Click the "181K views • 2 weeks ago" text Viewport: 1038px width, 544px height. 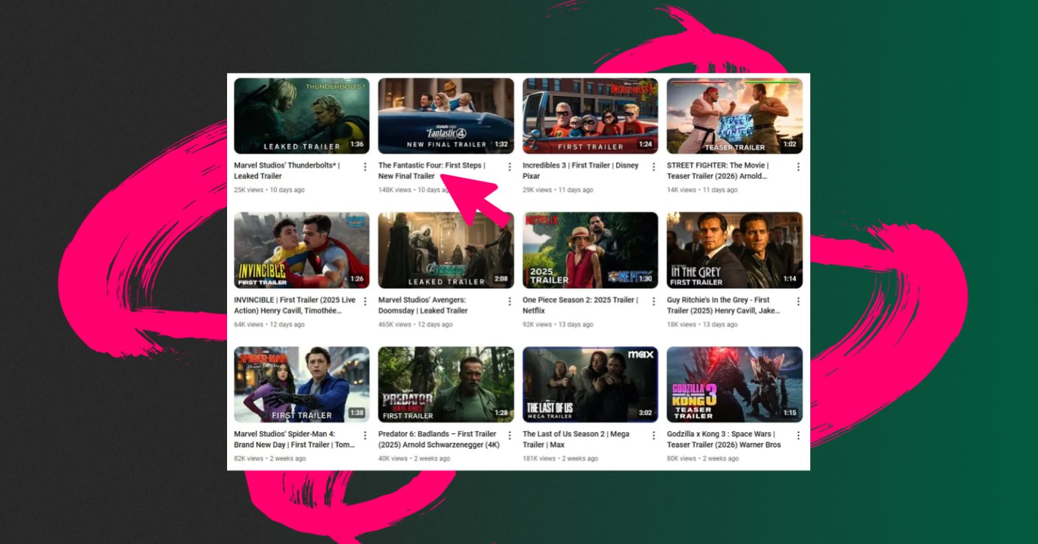(560, 458)
